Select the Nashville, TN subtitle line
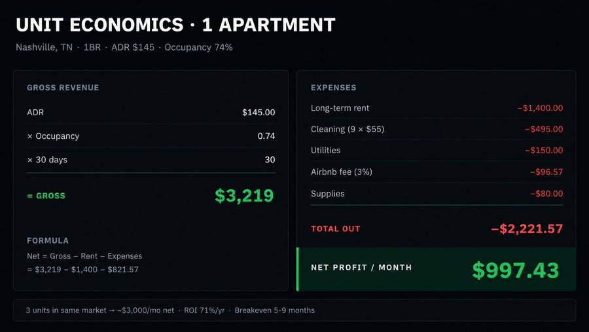This screenshot has width=589, height=332. (x=124, y=47)
